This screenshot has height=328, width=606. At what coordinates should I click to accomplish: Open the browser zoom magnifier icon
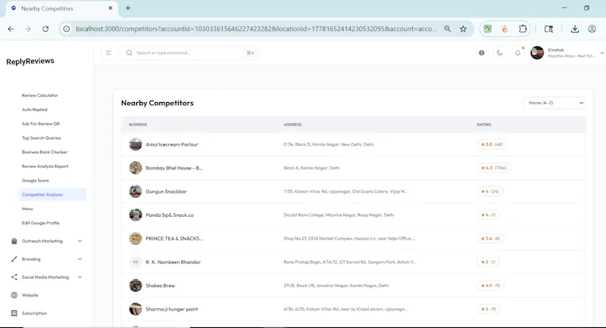pyautogui.click(x=448, y=29)
